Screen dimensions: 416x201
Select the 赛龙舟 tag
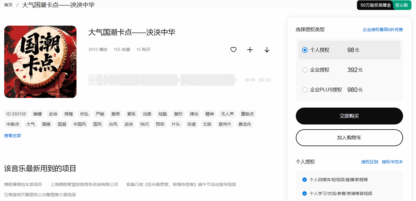point(245,124)
